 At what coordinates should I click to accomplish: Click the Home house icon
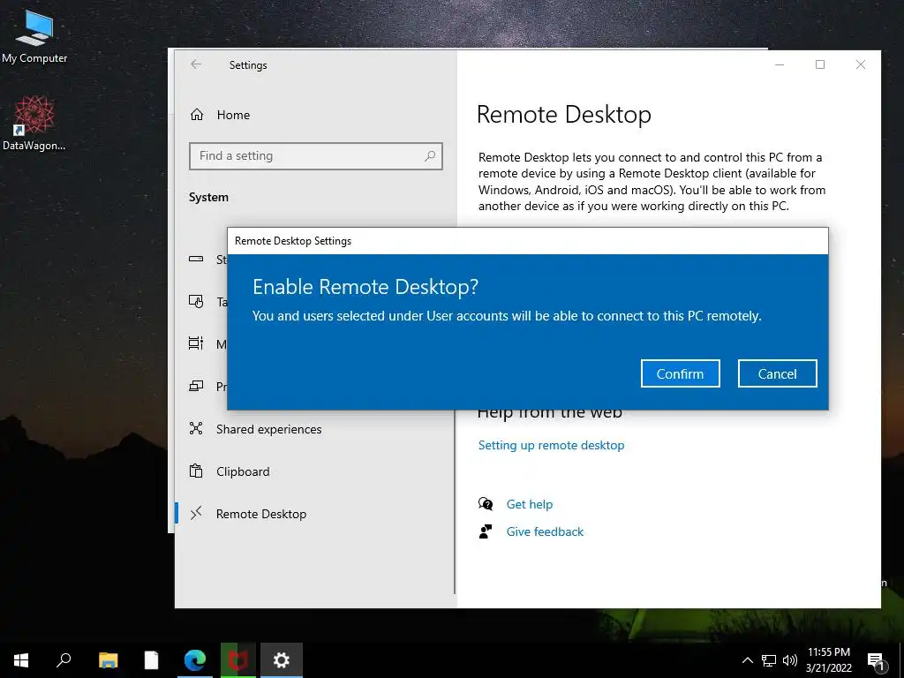click(197, 115)
